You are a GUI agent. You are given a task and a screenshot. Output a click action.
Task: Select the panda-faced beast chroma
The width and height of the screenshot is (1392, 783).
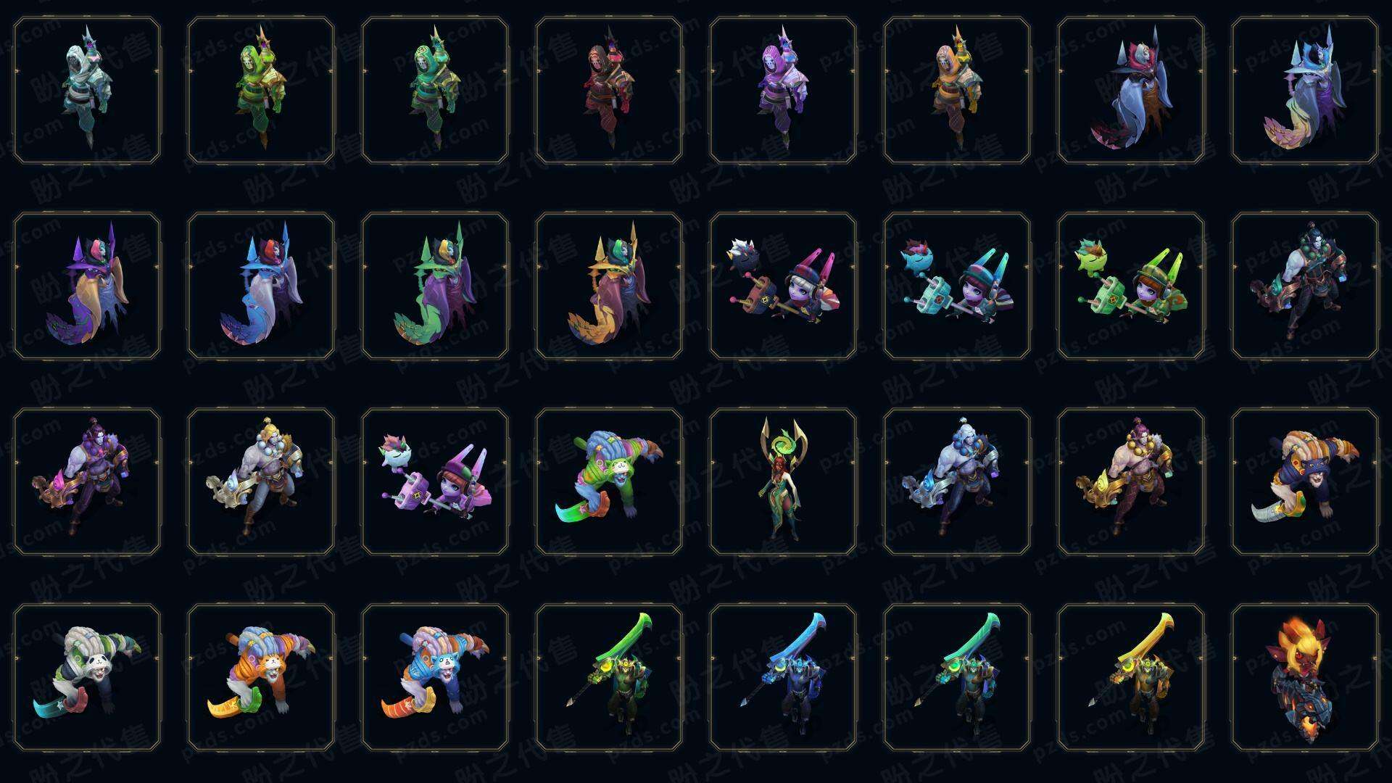pos(87,677)
